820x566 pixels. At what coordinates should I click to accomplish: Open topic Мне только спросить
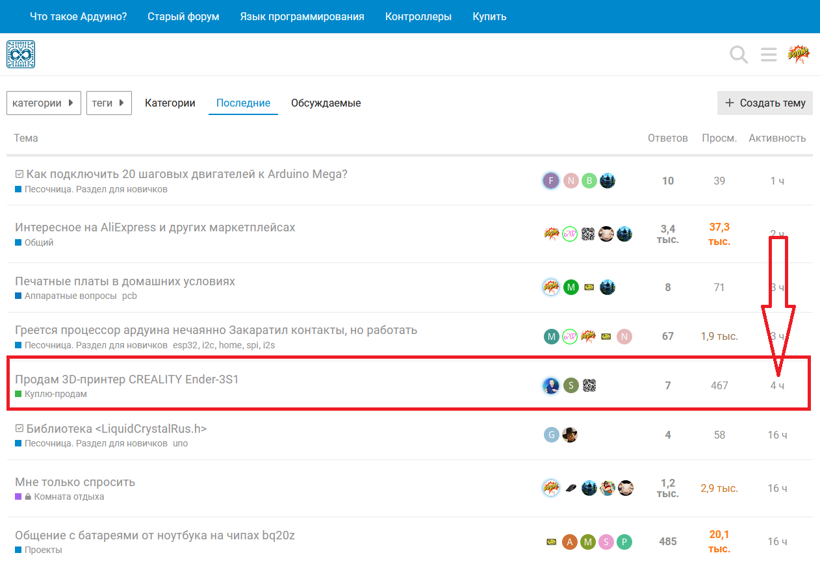tap(75, 482)
